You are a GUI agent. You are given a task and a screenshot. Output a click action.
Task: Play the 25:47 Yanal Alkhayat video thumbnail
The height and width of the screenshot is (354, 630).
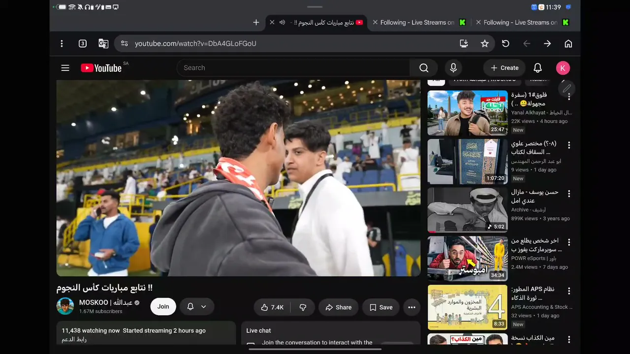[x=468, y=113]
